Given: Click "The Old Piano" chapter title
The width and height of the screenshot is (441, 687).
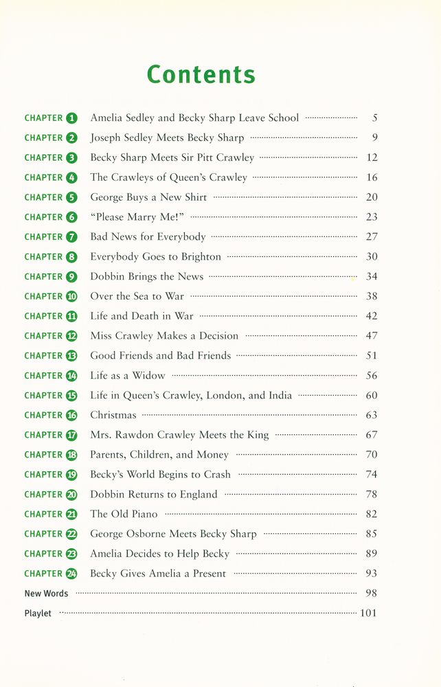Looking at the screenshot, I should (x=124, y=514).
